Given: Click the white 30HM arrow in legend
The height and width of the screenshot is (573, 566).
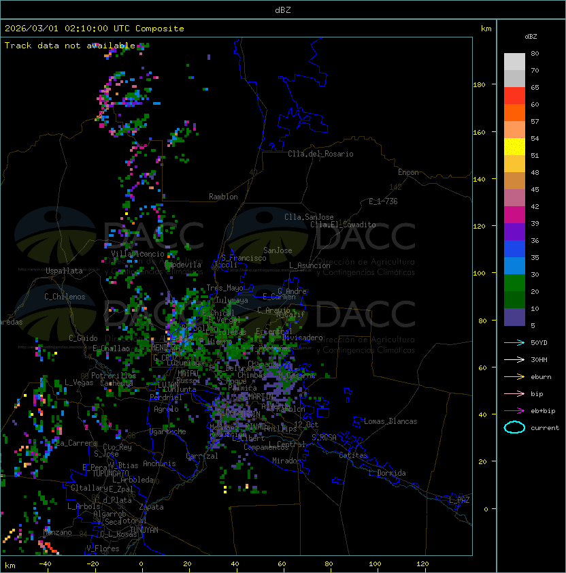Looking at the screenshot, I should (x=514, y=359).
